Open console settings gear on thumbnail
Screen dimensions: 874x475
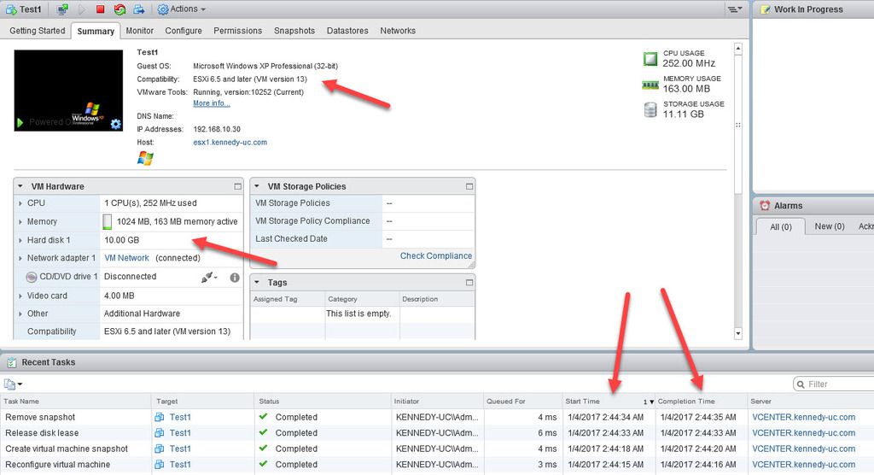pyautogui.click(x=115, y=124)
